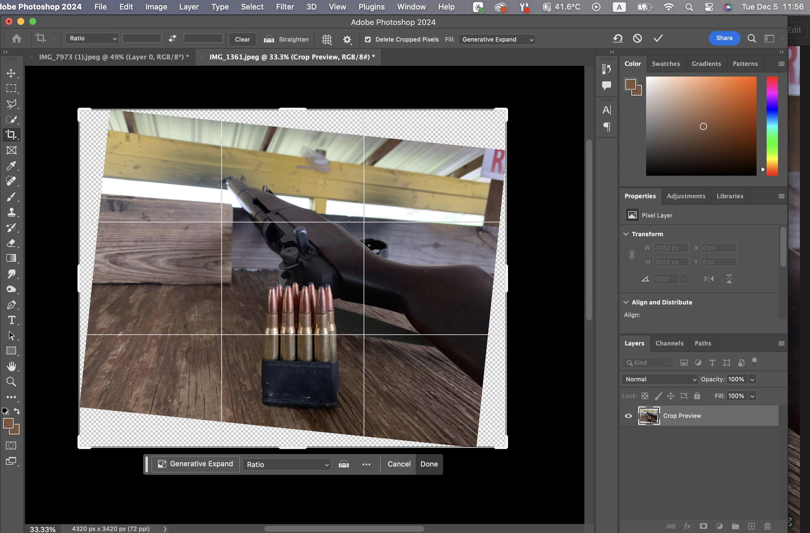Commit the crop with the checkmark icon
810x533 pixels.
[x=658, y=38]
